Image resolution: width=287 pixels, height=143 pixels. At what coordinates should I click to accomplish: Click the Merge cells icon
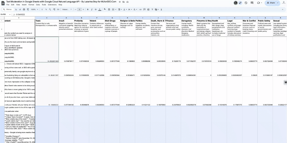click(x=113, y=9)
